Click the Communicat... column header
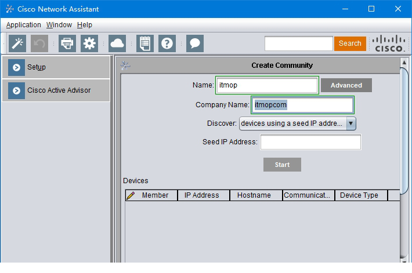Viewport: 412px width, 273px height. pos(309,195)
